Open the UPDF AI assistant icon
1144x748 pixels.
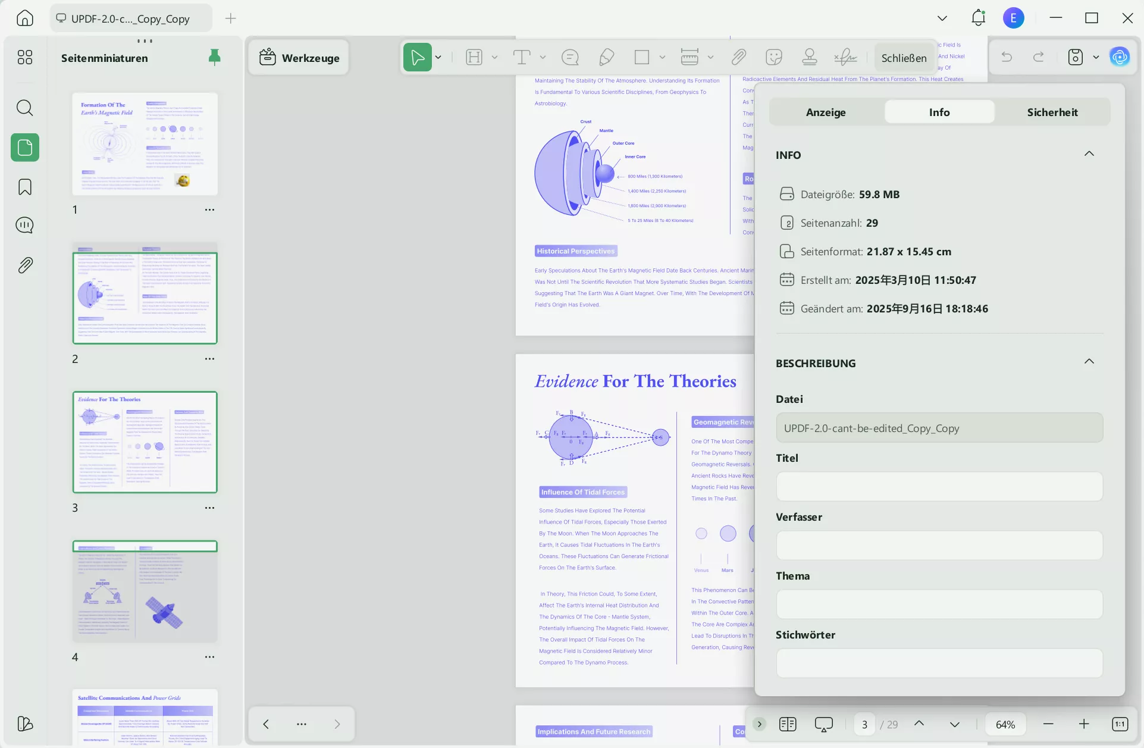coord(1120,57)
